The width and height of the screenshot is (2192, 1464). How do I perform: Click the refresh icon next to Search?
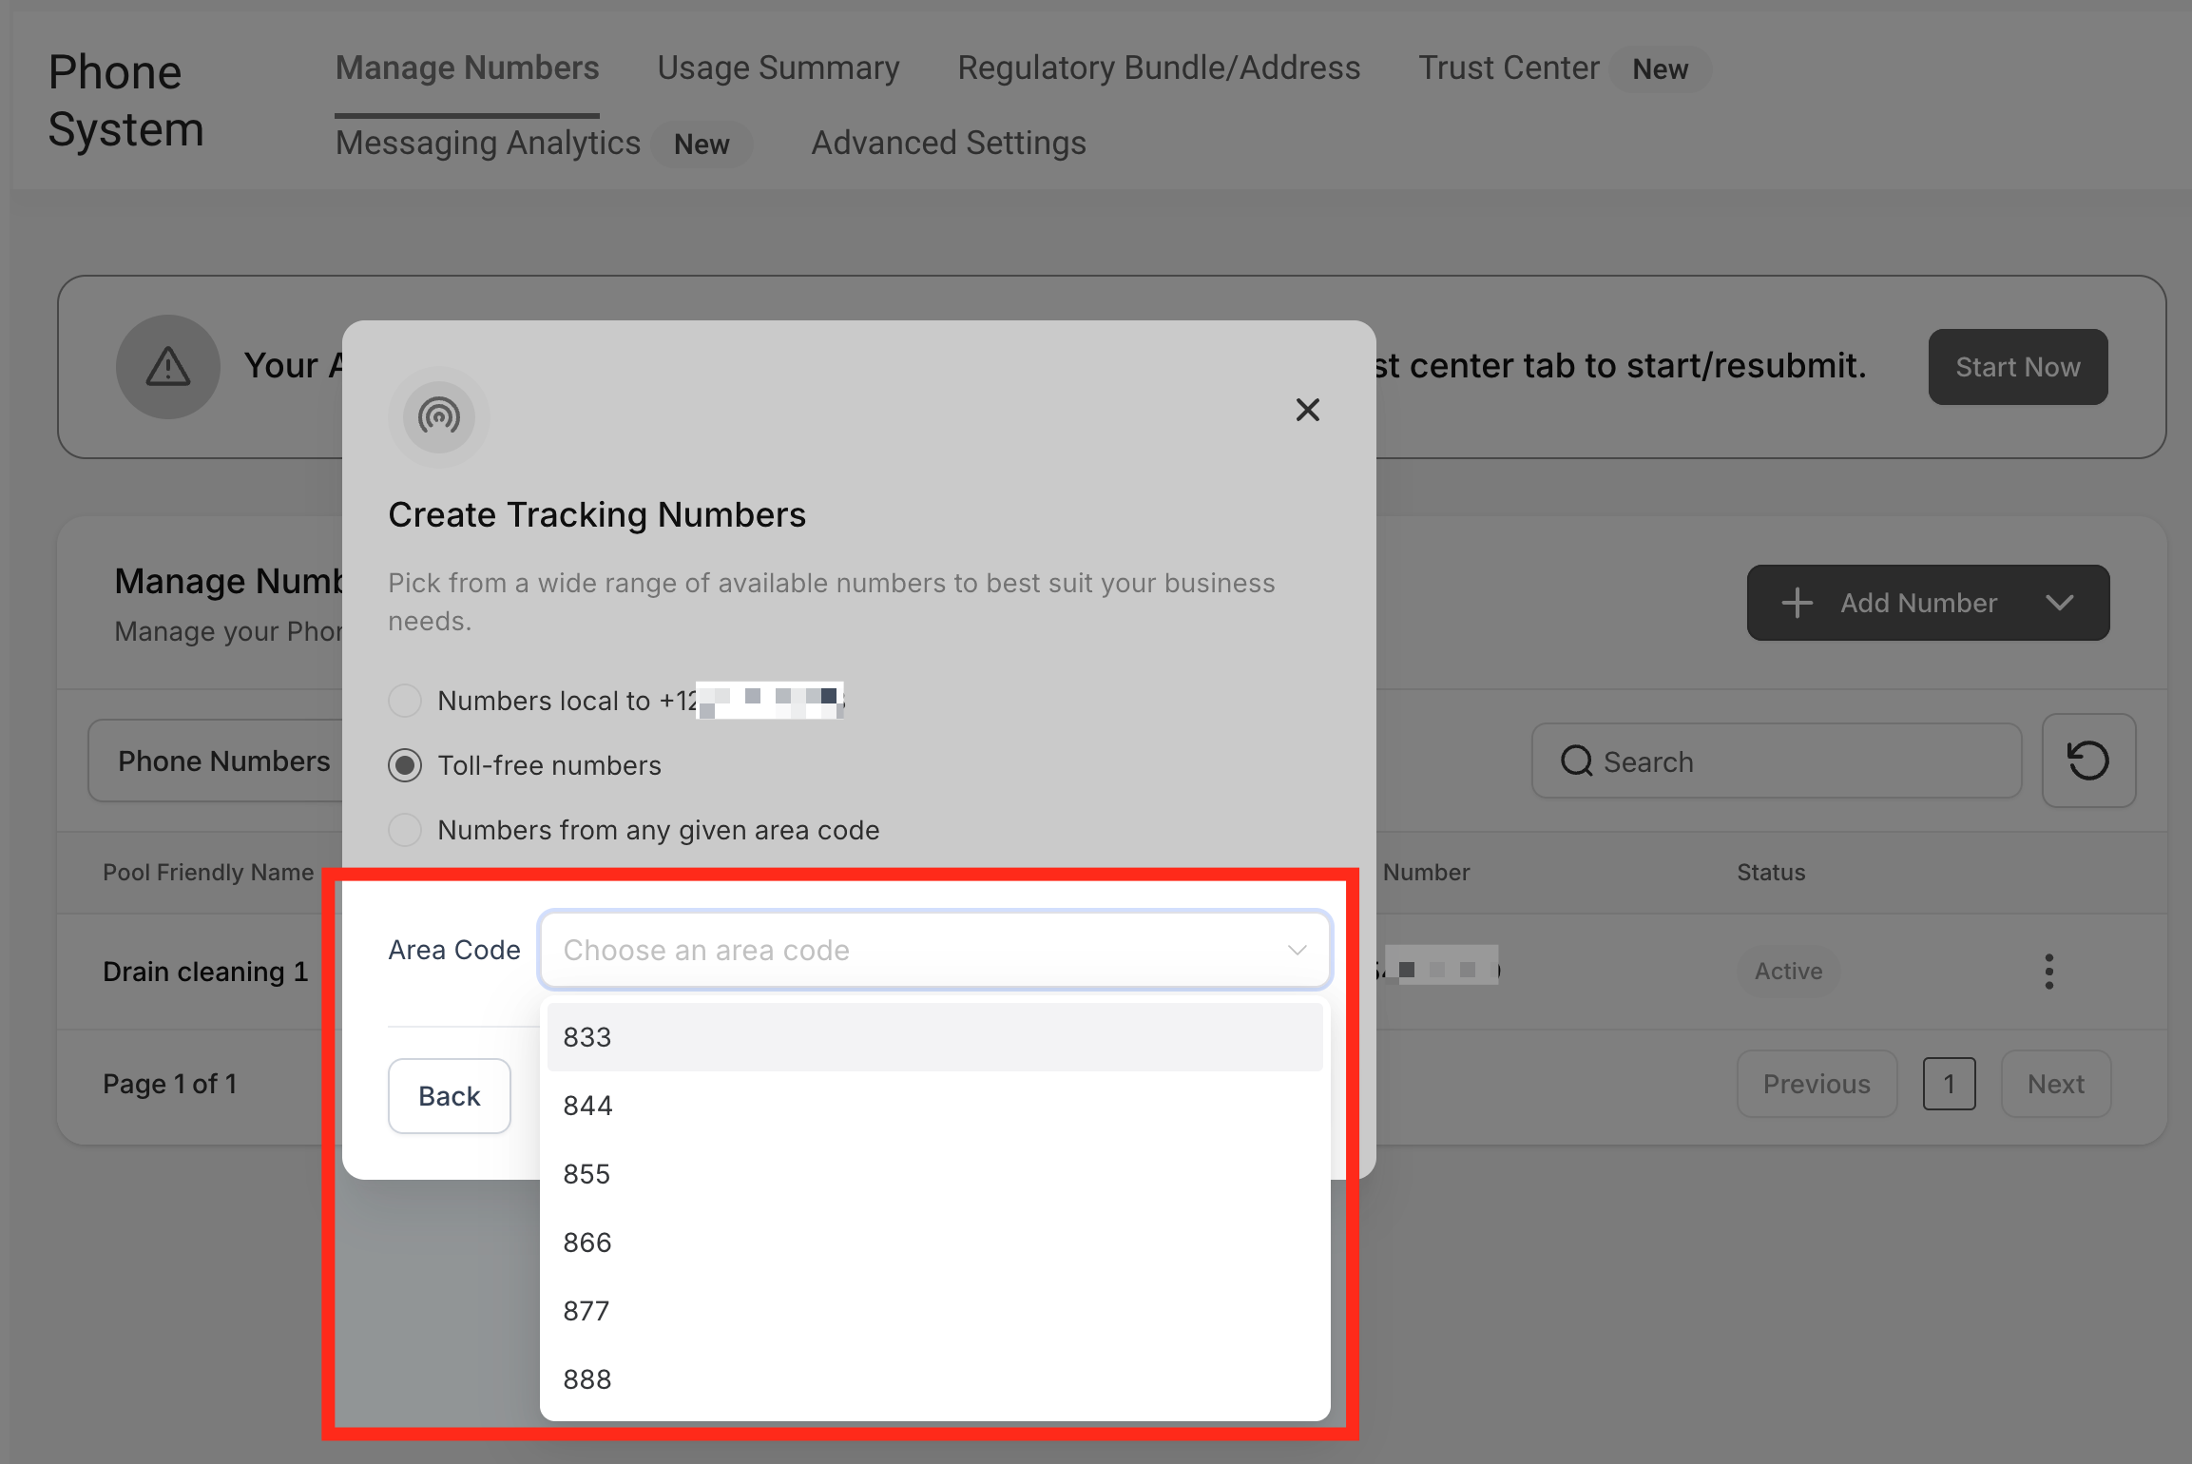(2088, 761)
